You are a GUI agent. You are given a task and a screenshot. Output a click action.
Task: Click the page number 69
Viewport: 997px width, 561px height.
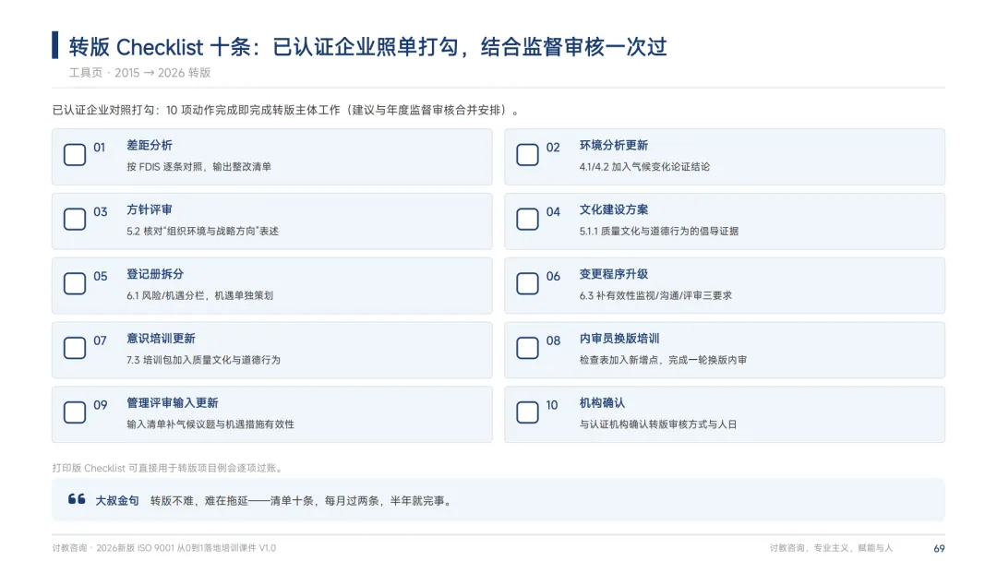[x=939, y=548]
